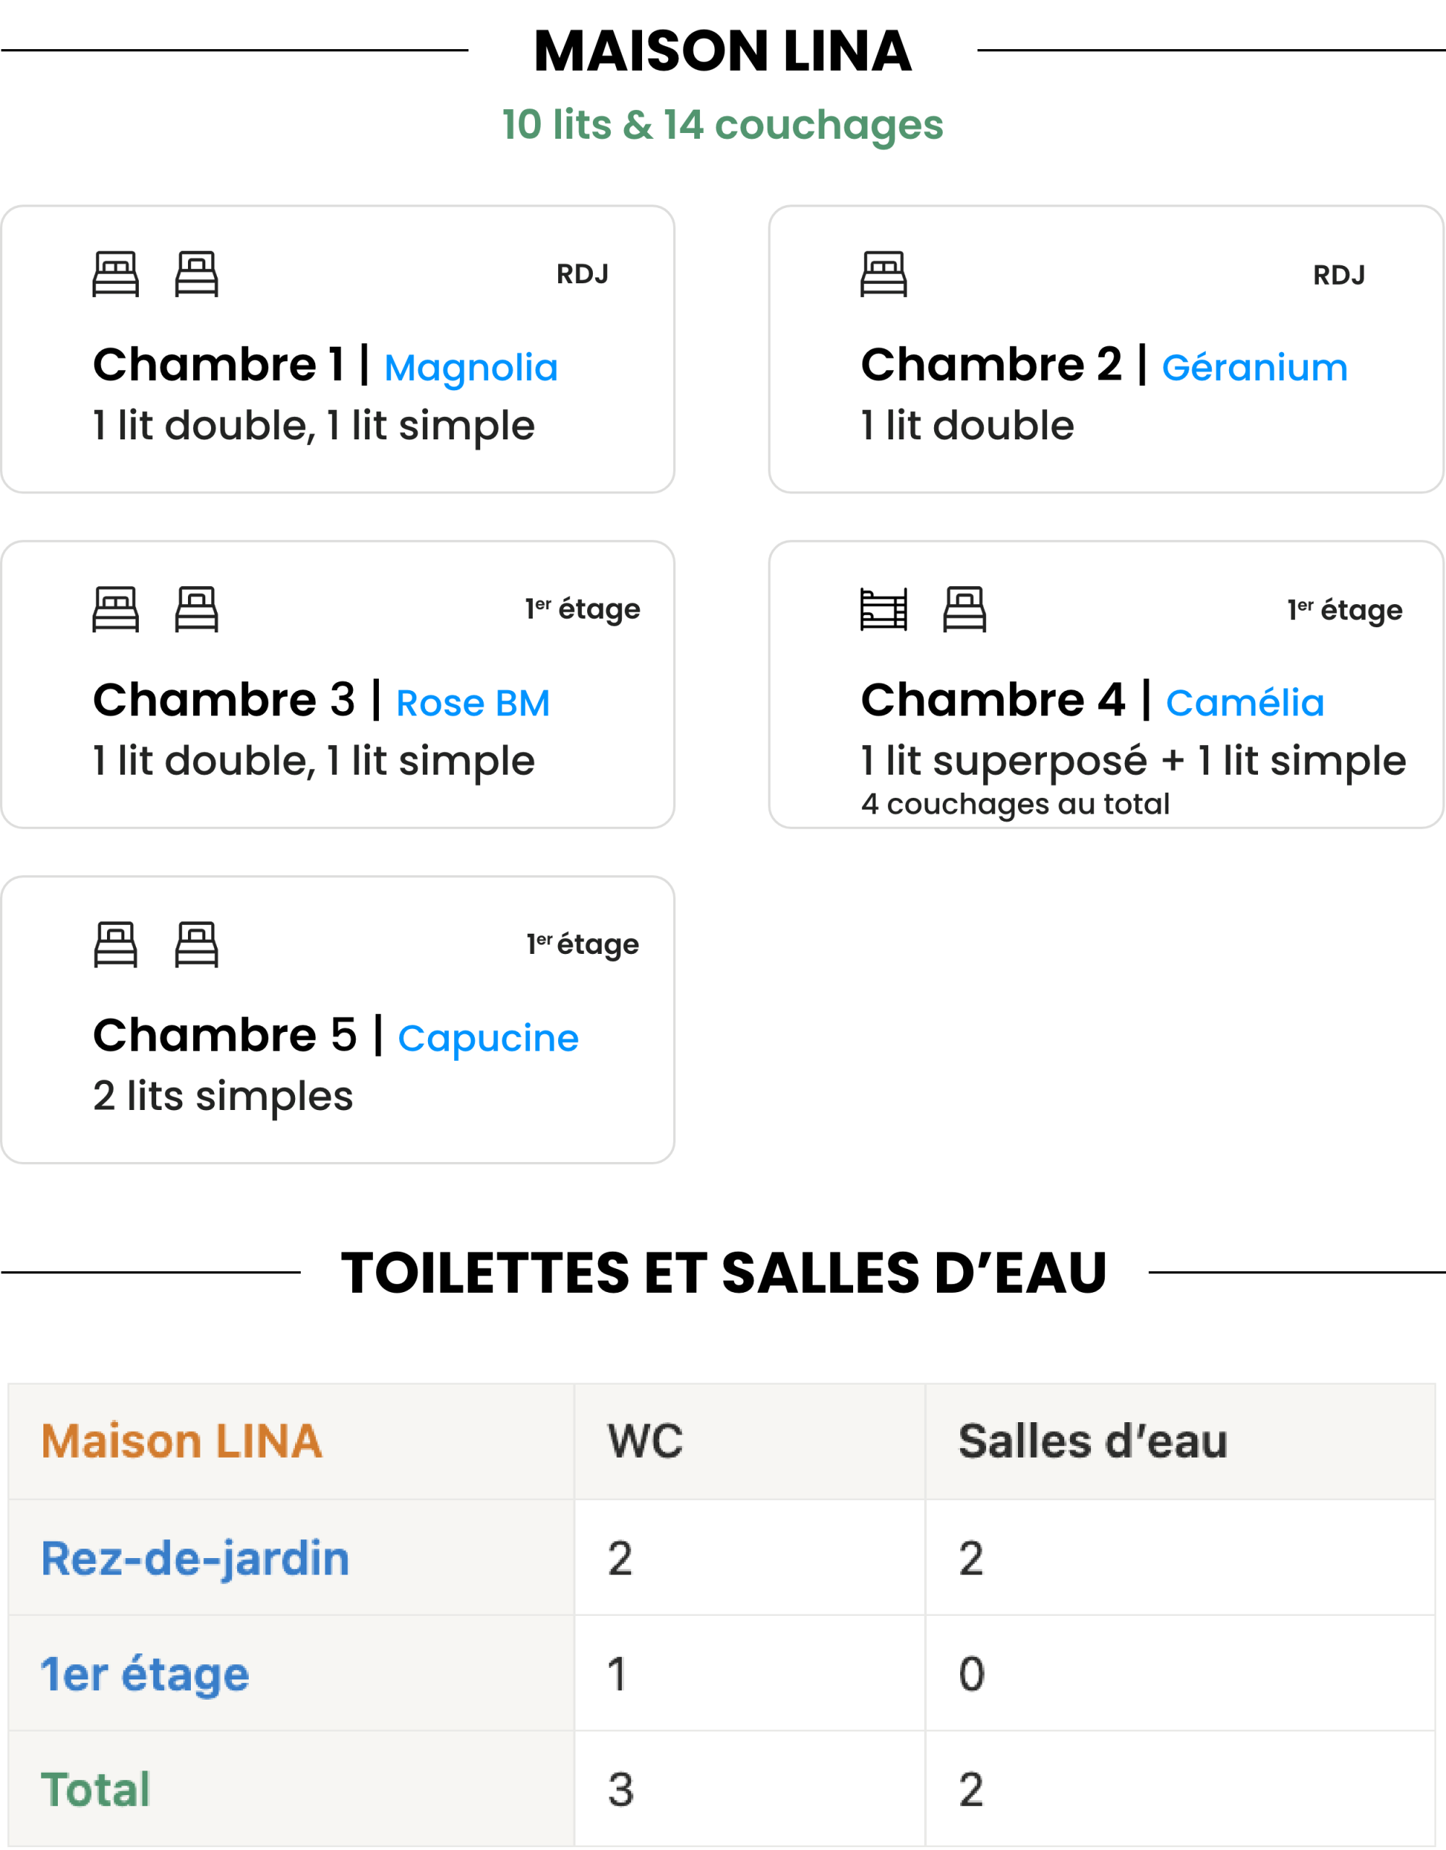Click the double bed icon in Chambre 1
Viewport: 1446px width, 1850px height.
pos(115,274)
